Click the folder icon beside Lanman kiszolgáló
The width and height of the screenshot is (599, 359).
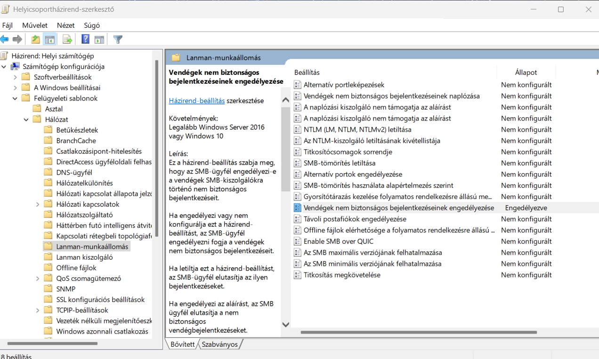(x=48, y=257)
